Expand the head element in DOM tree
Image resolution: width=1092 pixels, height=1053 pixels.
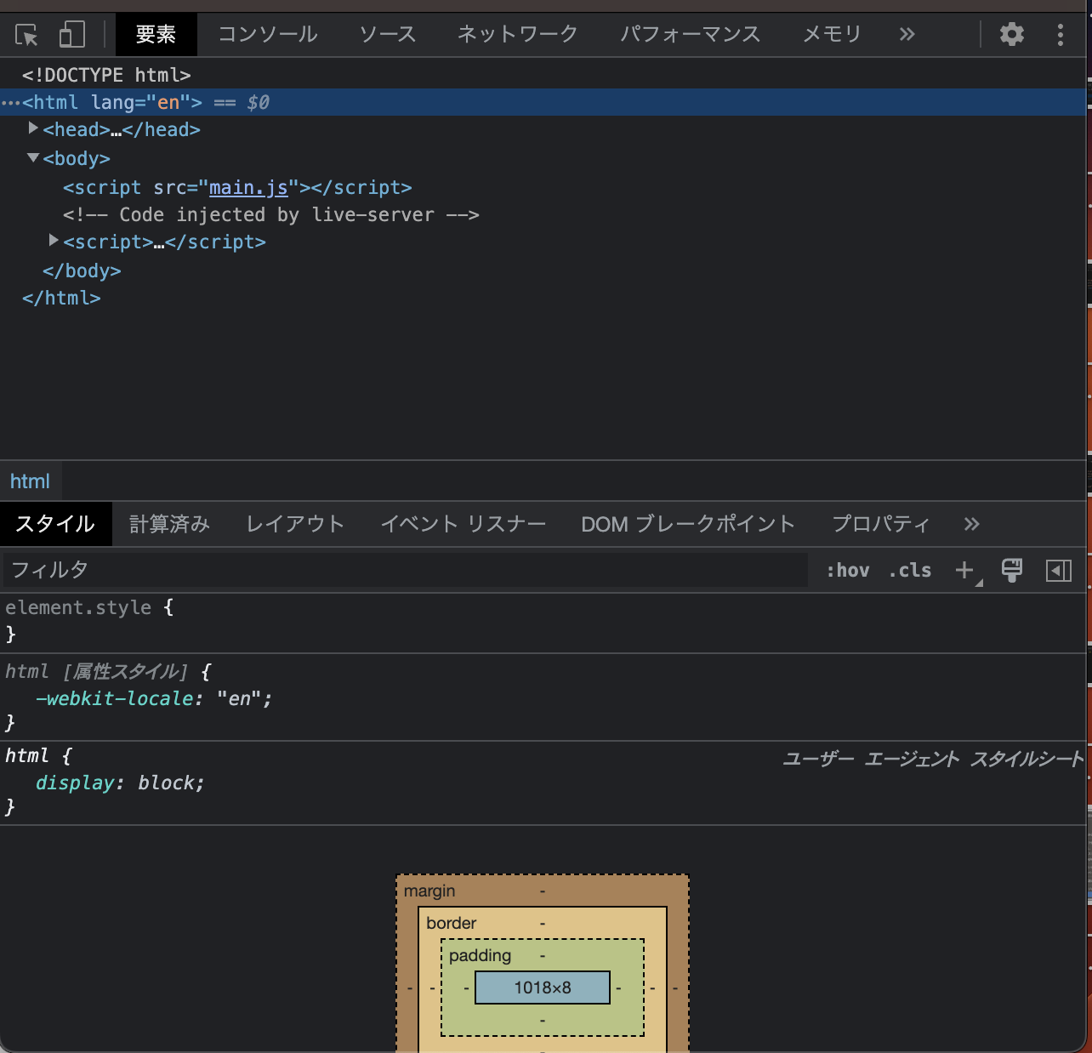tap(33, 128)
